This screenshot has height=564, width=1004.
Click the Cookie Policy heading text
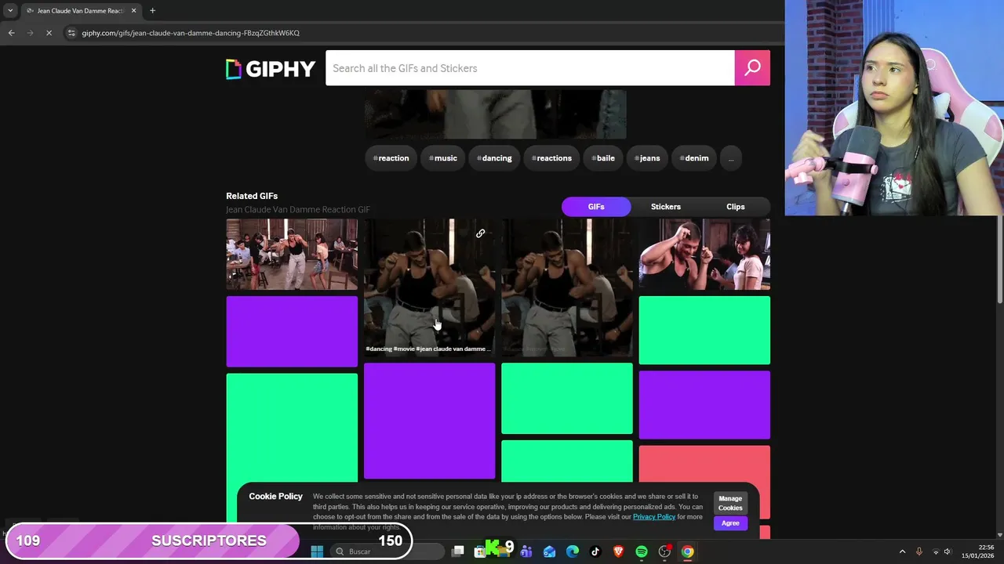pyautogui.click(x=275, y=497)
